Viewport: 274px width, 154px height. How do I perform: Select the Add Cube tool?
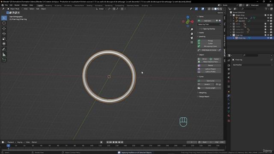point(4,60)
